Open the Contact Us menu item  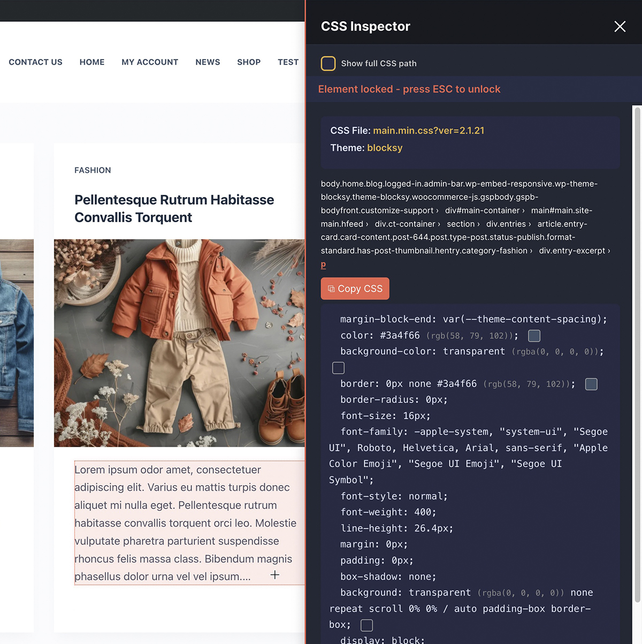pyautogui.click(x=35, y=62)
